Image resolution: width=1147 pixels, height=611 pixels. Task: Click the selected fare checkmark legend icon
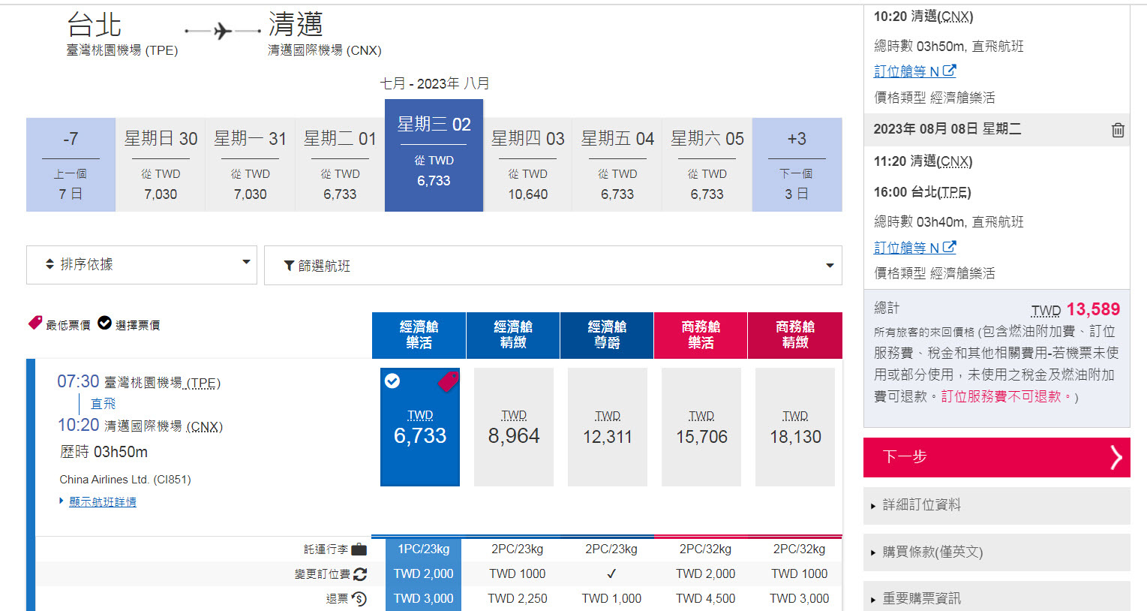click(x=105, y=323)
